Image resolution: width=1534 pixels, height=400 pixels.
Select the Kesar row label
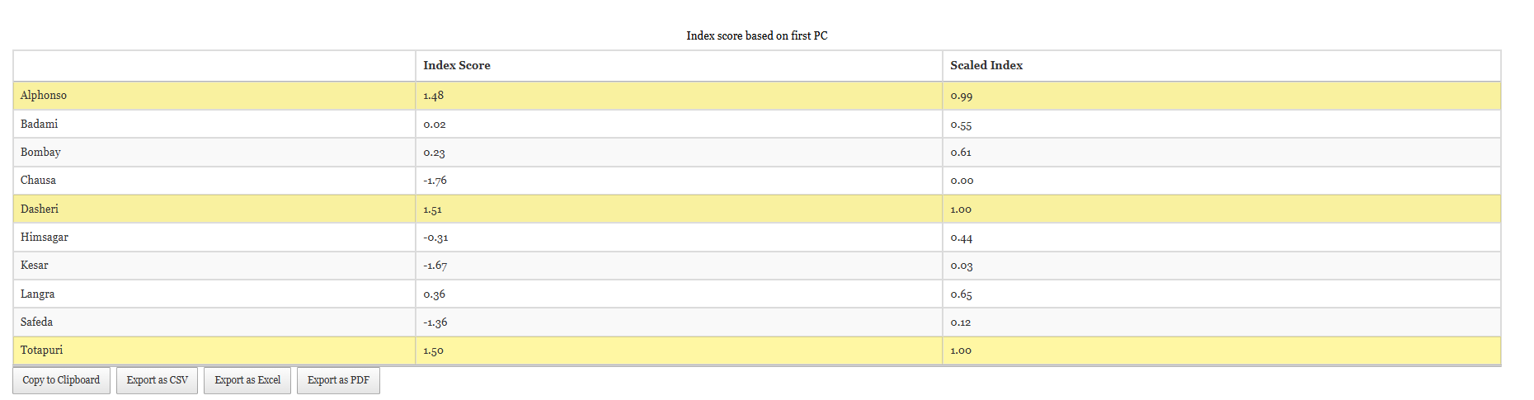click(35, 265)
